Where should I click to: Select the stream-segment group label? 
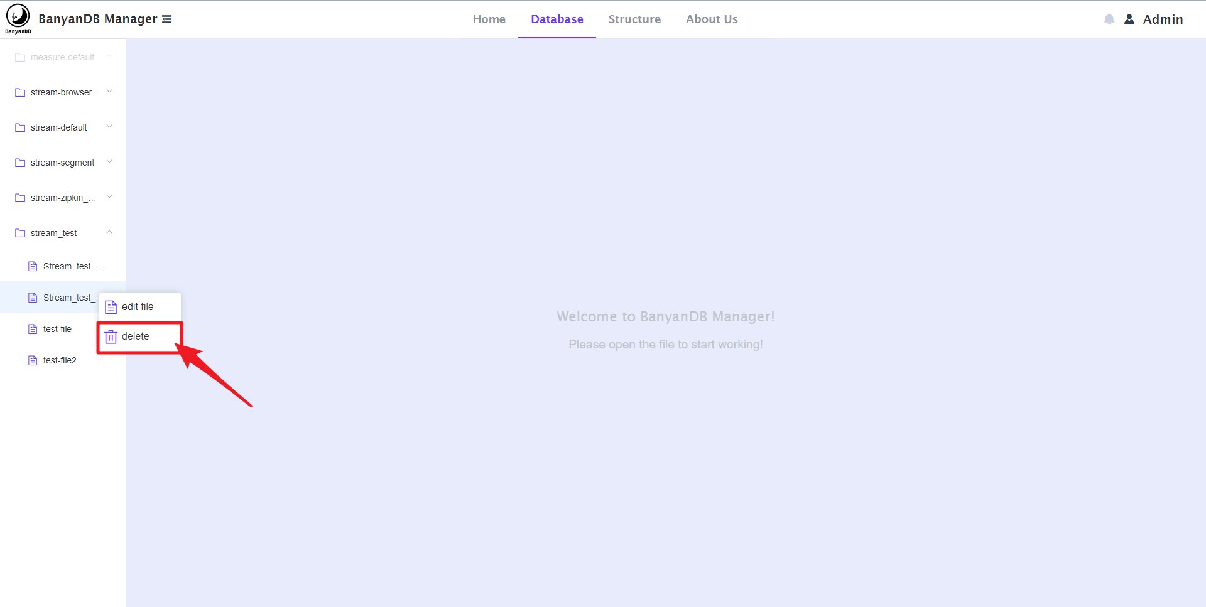coord(63,163)
